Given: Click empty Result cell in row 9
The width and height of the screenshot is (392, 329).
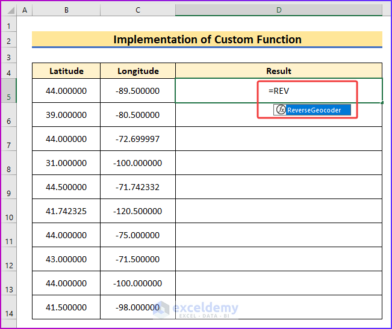Looking at the screenshot, I should click(x=279, y=186).
